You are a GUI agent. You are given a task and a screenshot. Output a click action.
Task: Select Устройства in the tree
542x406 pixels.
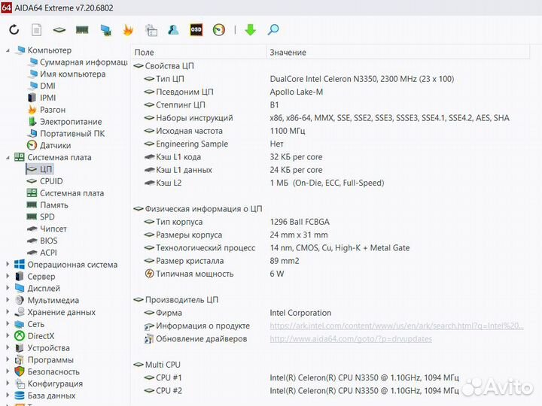pos(42,348)
